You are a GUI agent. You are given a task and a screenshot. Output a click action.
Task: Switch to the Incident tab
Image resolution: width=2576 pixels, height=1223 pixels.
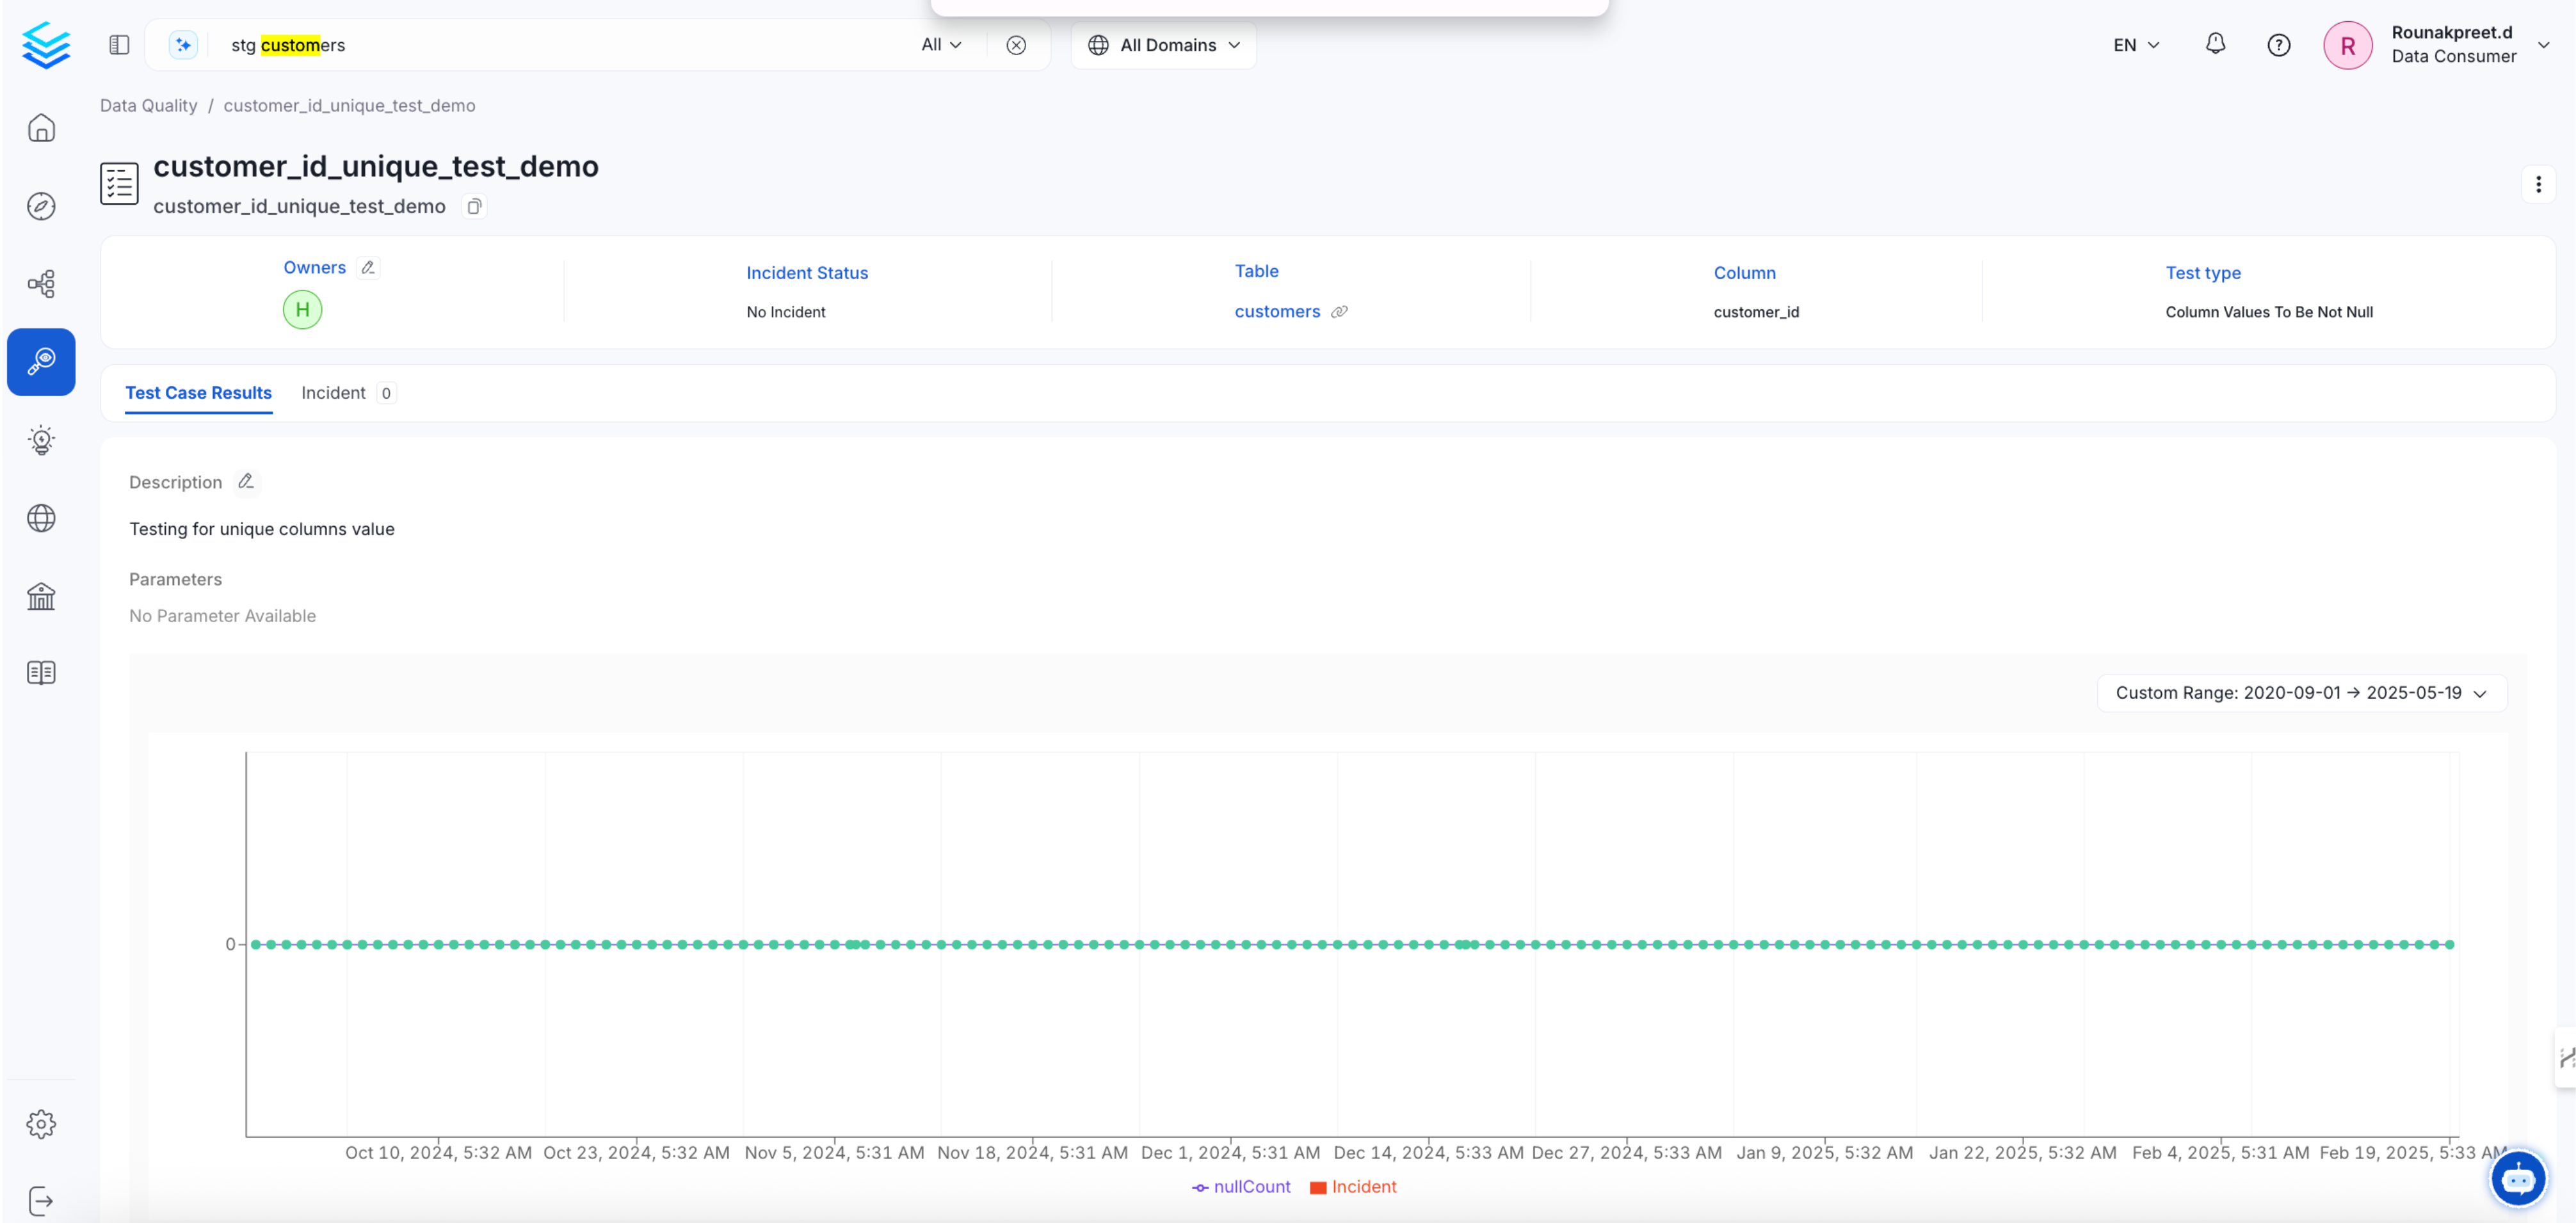point(333,393)
